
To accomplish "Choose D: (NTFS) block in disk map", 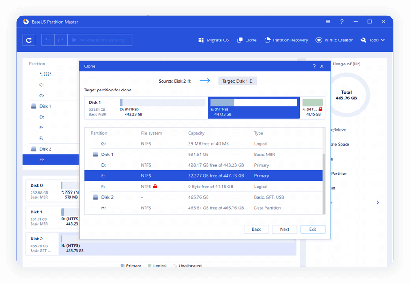I will [x=162, y=107].
